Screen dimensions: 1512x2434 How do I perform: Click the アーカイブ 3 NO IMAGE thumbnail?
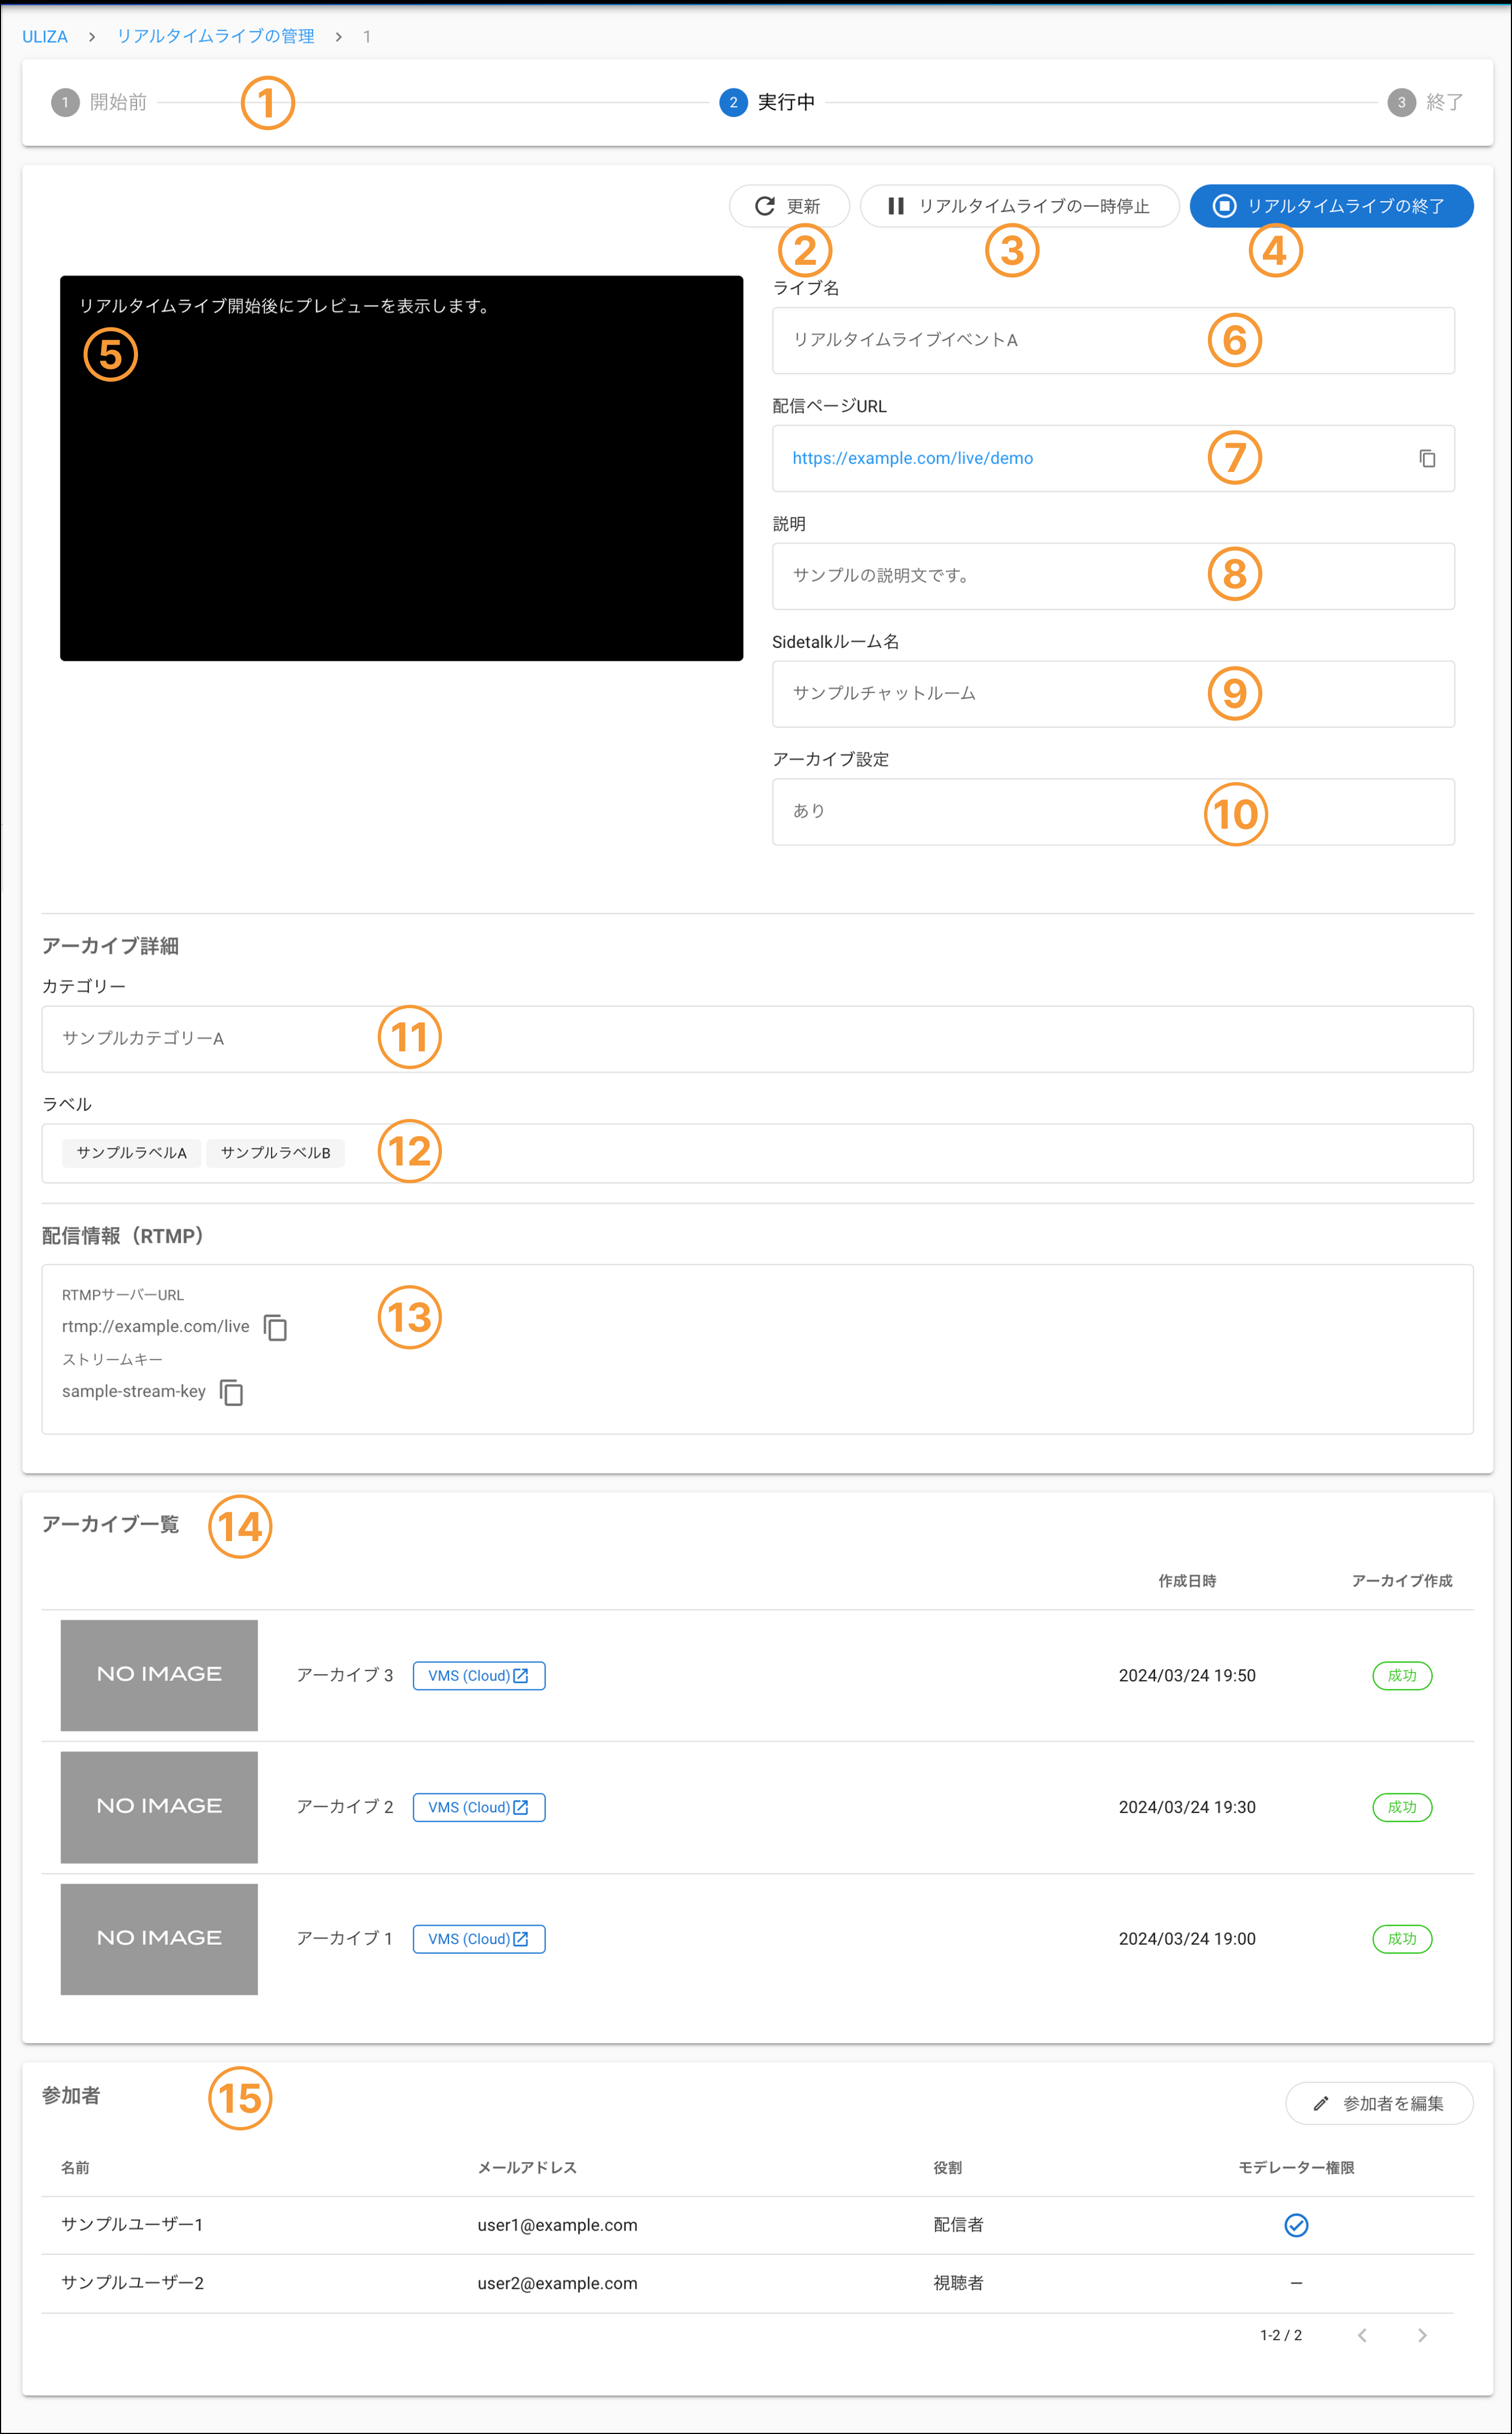[159, 1675]
